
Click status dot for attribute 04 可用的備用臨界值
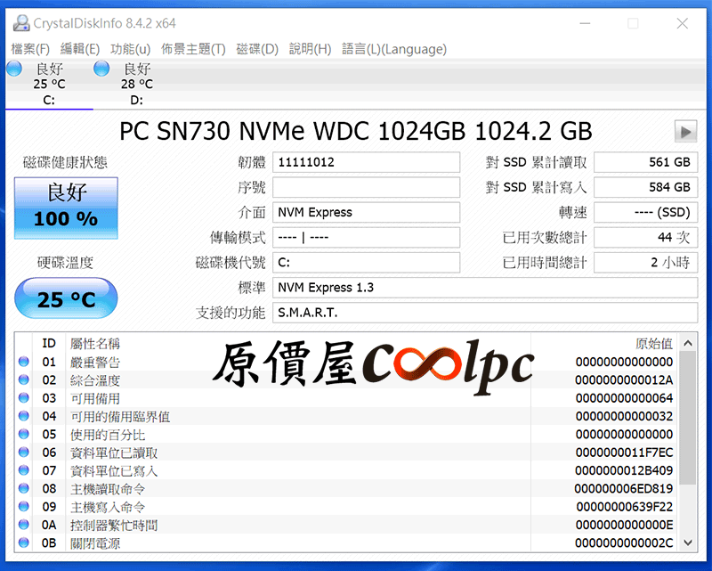[x=24, y=416]
